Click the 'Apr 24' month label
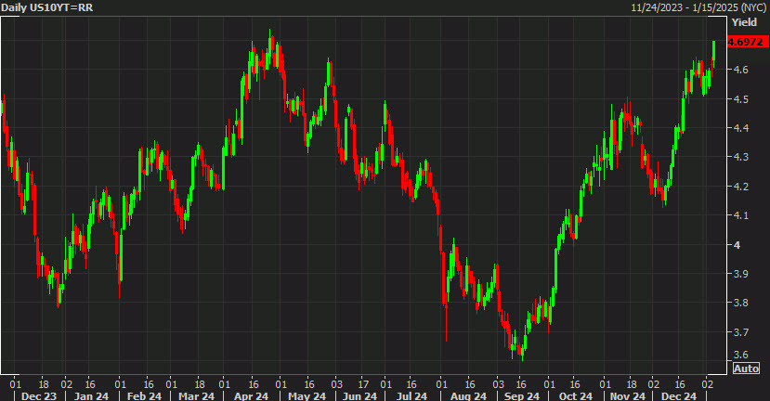The height and width of the screenshot is (401, 770). point(251,395)
